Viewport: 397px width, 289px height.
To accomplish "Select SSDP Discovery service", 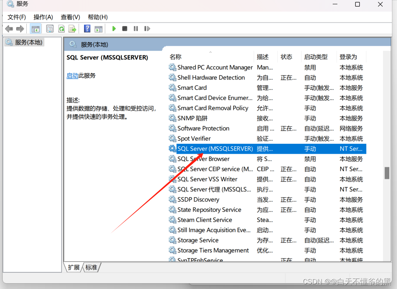I will click(x=267, y=200).
